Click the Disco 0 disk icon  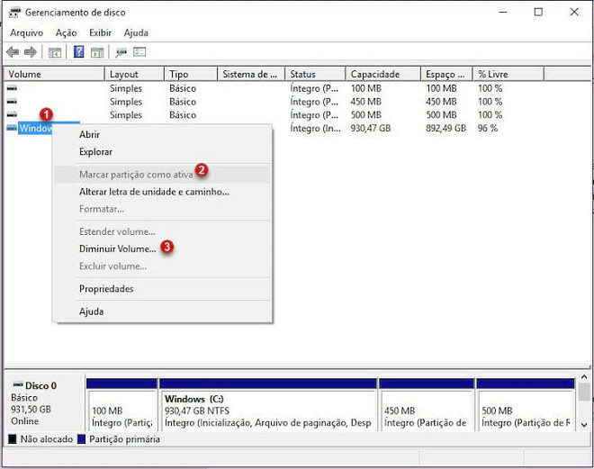tap(18, 384)
